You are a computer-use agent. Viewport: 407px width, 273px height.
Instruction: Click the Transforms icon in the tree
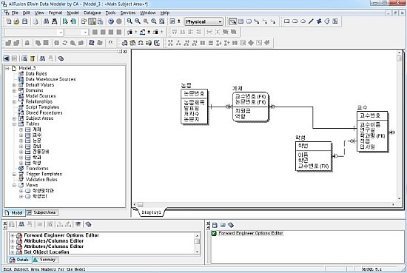click(21, 169)
